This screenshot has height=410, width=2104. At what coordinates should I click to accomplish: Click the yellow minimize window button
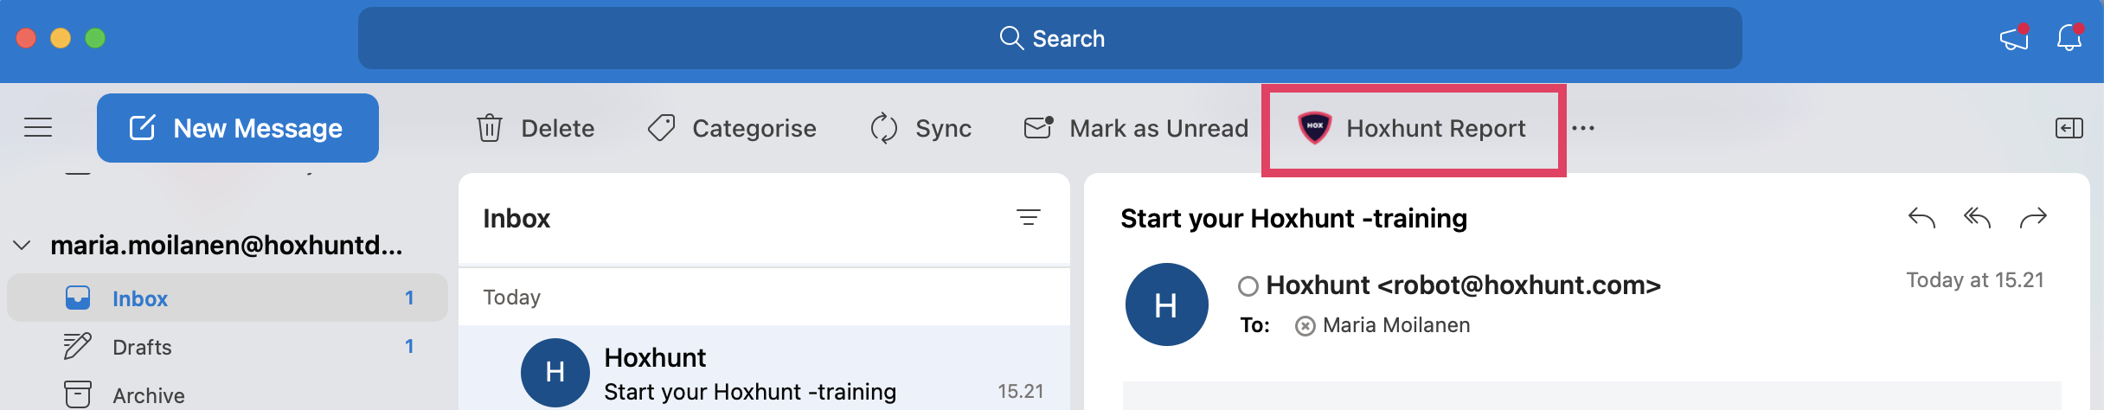(61, 38)
